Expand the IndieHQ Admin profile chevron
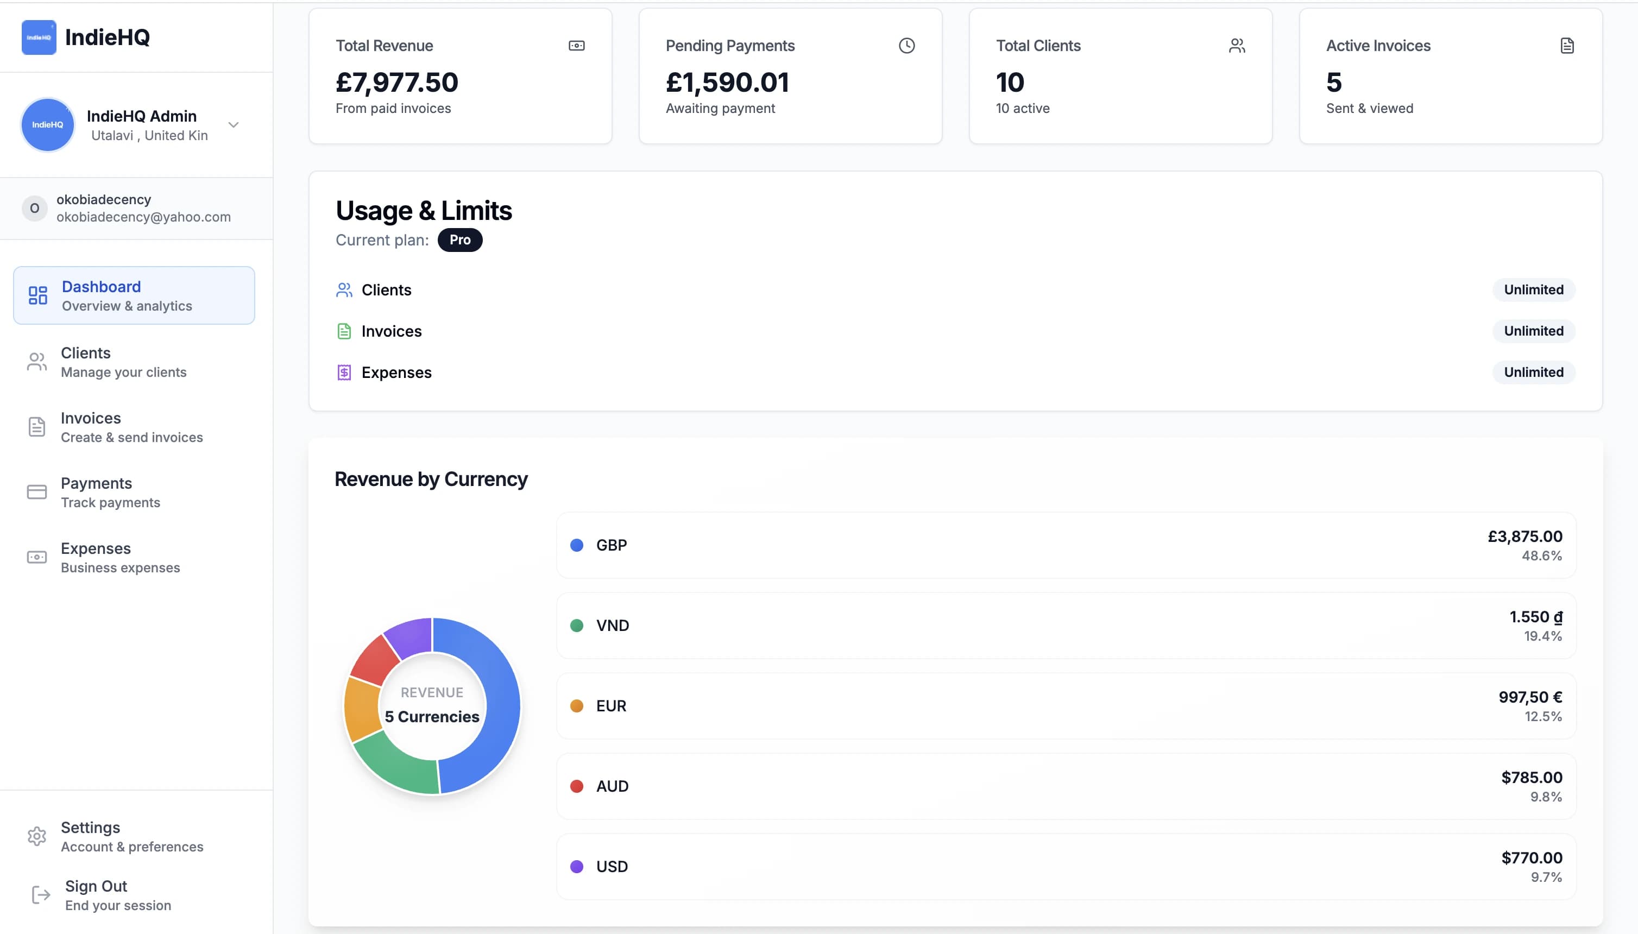The width and height of the screenshot is (1638, 934). [233, 124]
